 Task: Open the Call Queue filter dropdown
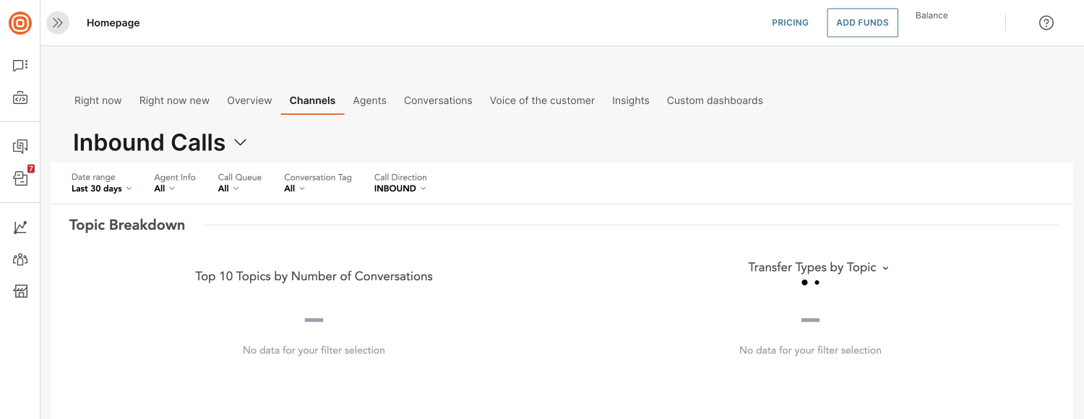pyautogui.click(x=239, y=183)
